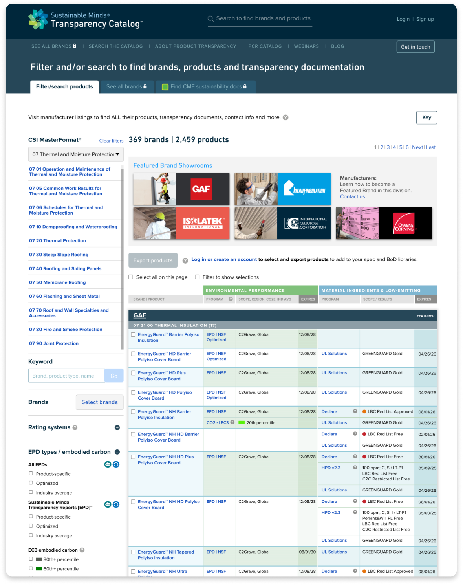Click help icon next to EC3 embodied carbon
Image resolution: width=463 pixels, height=585 pixels.
point(82,550)
